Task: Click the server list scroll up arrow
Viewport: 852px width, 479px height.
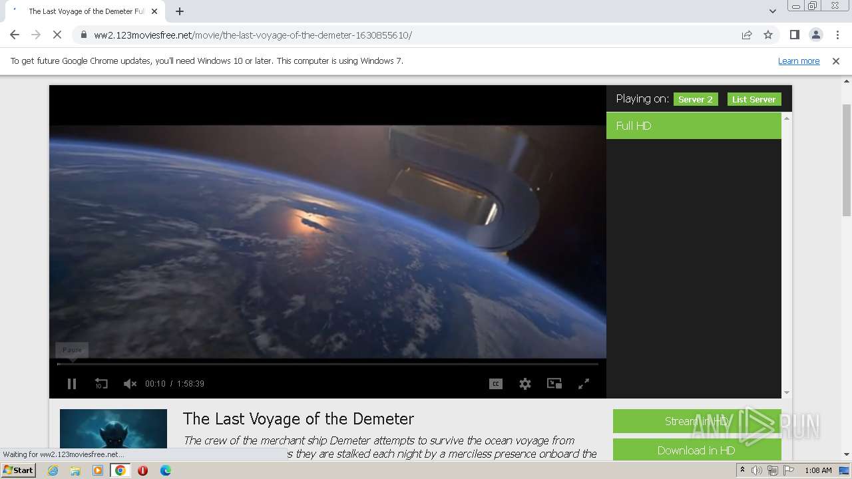Action: [x=787, y=118]
